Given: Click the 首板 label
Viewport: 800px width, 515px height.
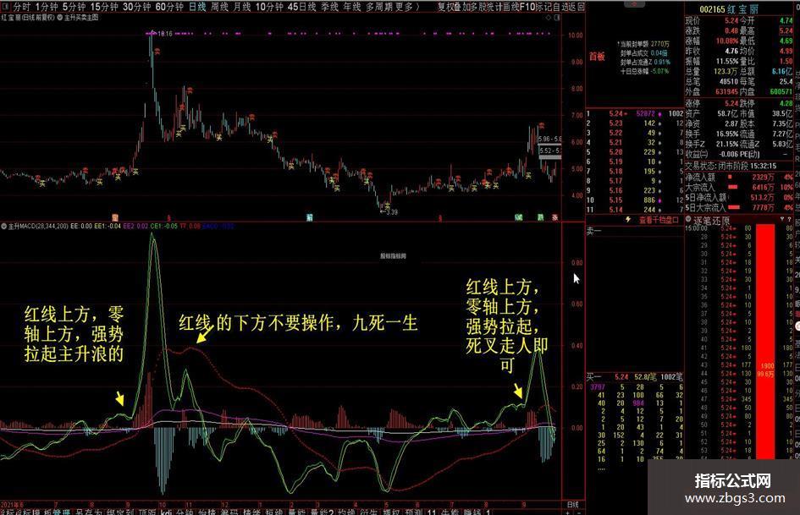Looking at the screenshot, I should (x=597, y=56).
